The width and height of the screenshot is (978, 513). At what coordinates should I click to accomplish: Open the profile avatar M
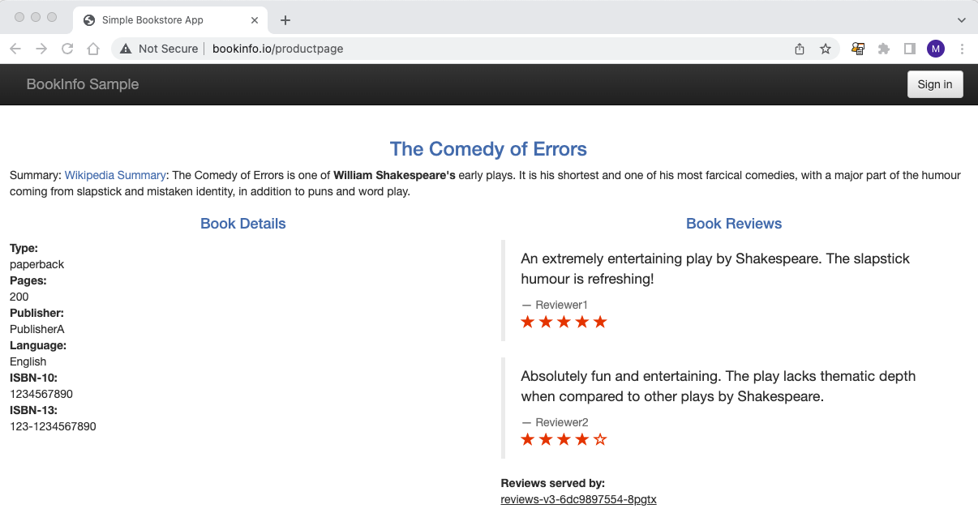pyautogui.click(x=936, y=49)
